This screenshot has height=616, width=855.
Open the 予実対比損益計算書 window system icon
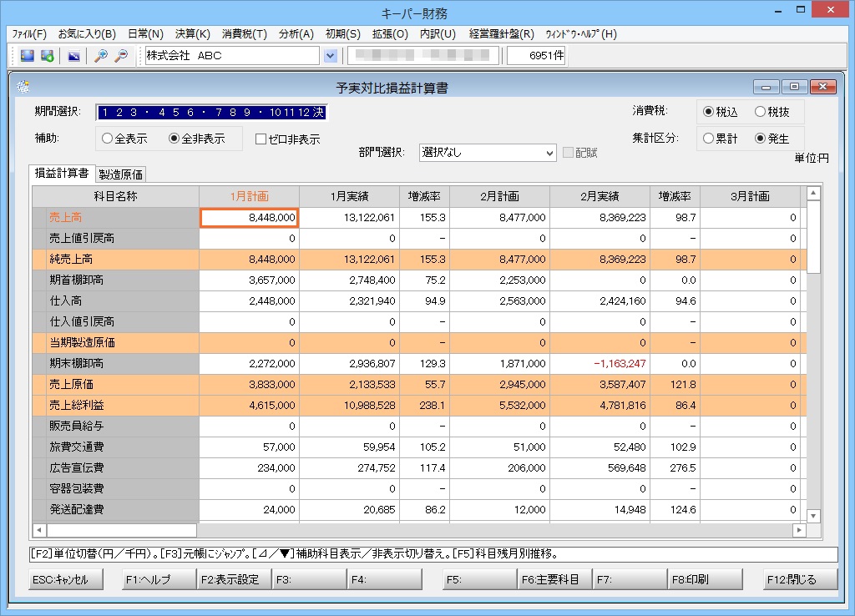(23, 87)
